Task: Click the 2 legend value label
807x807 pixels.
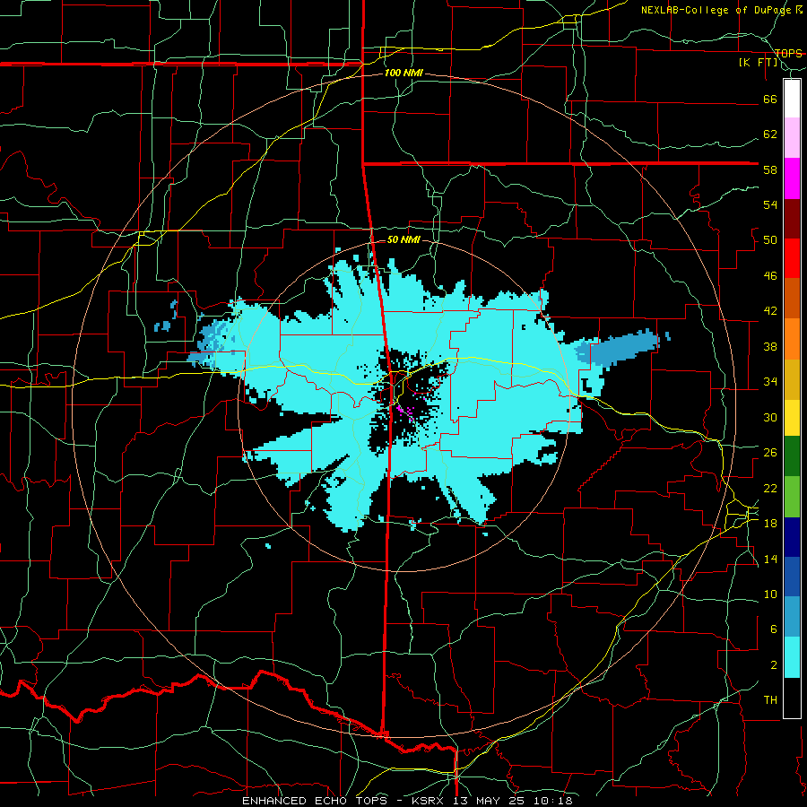Action: point(773,665)
